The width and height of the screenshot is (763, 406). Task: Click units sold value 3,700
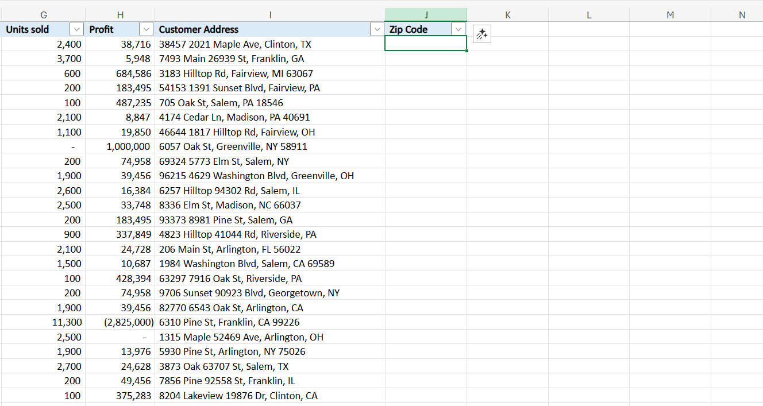(43, 59)
